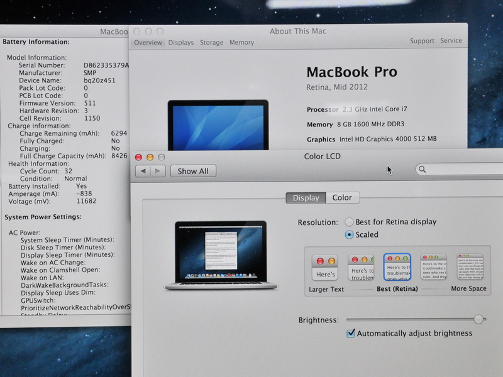Choose the fourth scaling thumbnail before More Space
Viewport: 503px width, 377px height.
tap(434, 266)
